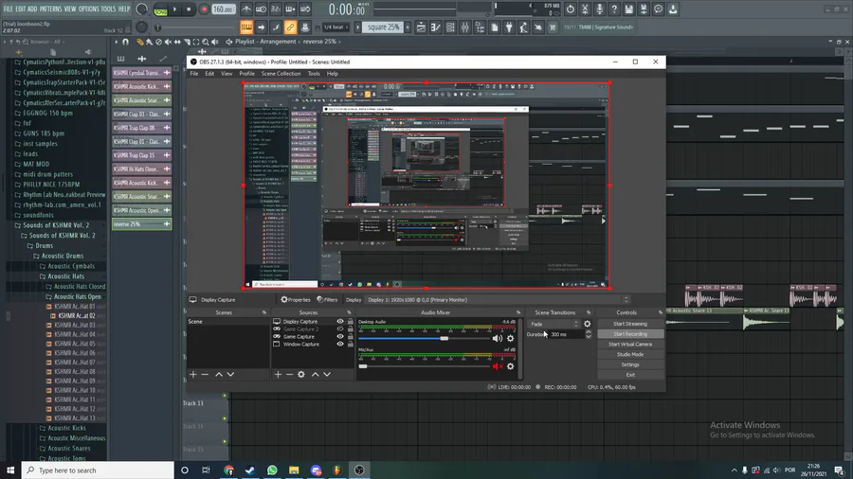The height and width of the screenshot is (479, 853).
Task: Open the 'square 25%' pattern selector
Action: [383, 27]
